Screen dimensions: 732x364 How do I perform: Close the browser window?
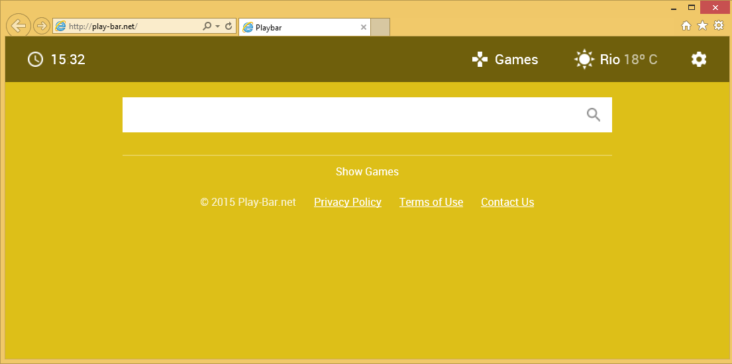point(715,7)
